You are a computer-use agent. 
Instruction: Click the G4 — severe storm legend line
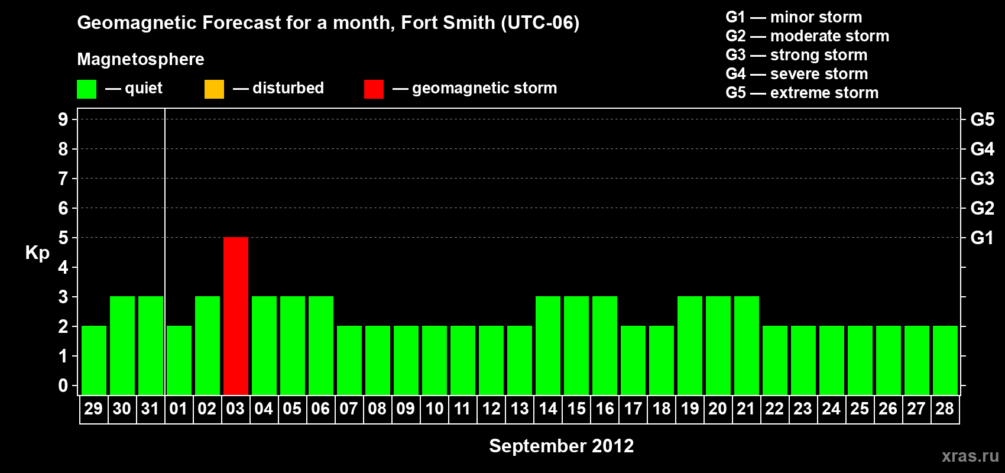[796, 74]
